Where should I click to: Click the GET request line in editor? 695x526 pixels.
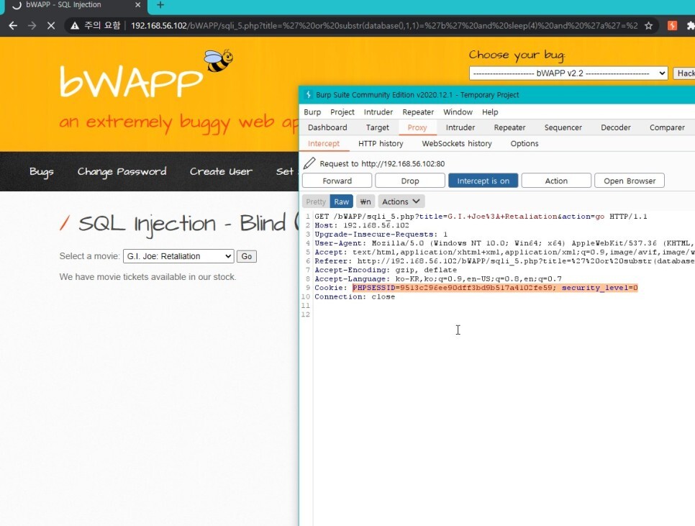coord(481,217)
